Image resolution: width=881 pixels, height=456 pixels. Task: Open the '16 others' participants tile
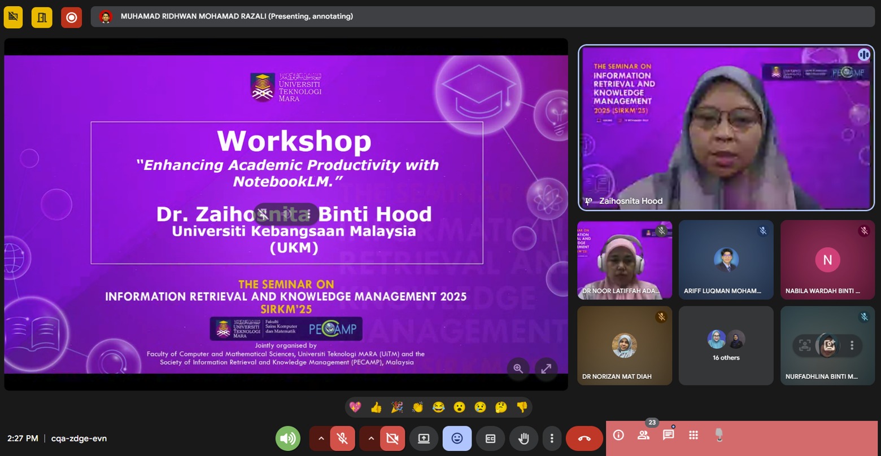click(x=726, y=345)
